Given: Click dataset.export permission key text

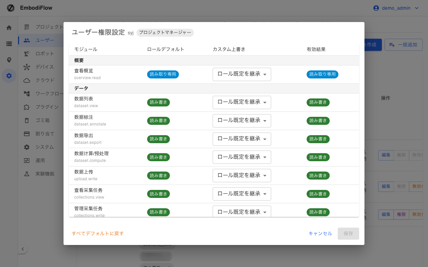Looking at the screenshot, I should click(88, 143).
